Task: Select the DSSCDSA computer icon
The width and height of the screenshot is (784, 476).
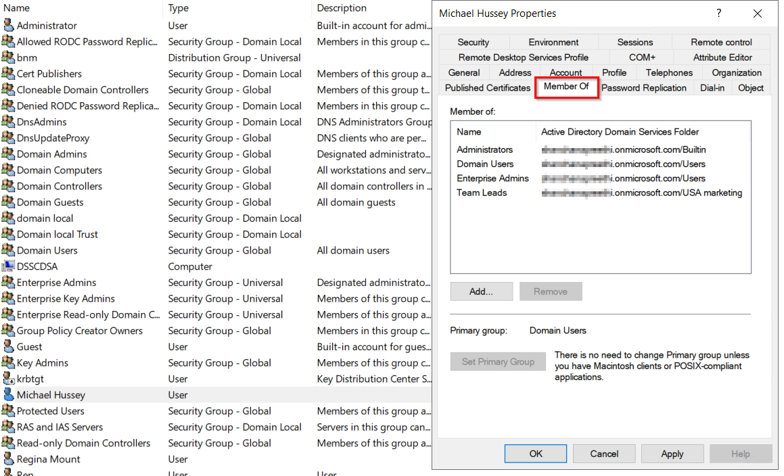Action: pos(8,266)
